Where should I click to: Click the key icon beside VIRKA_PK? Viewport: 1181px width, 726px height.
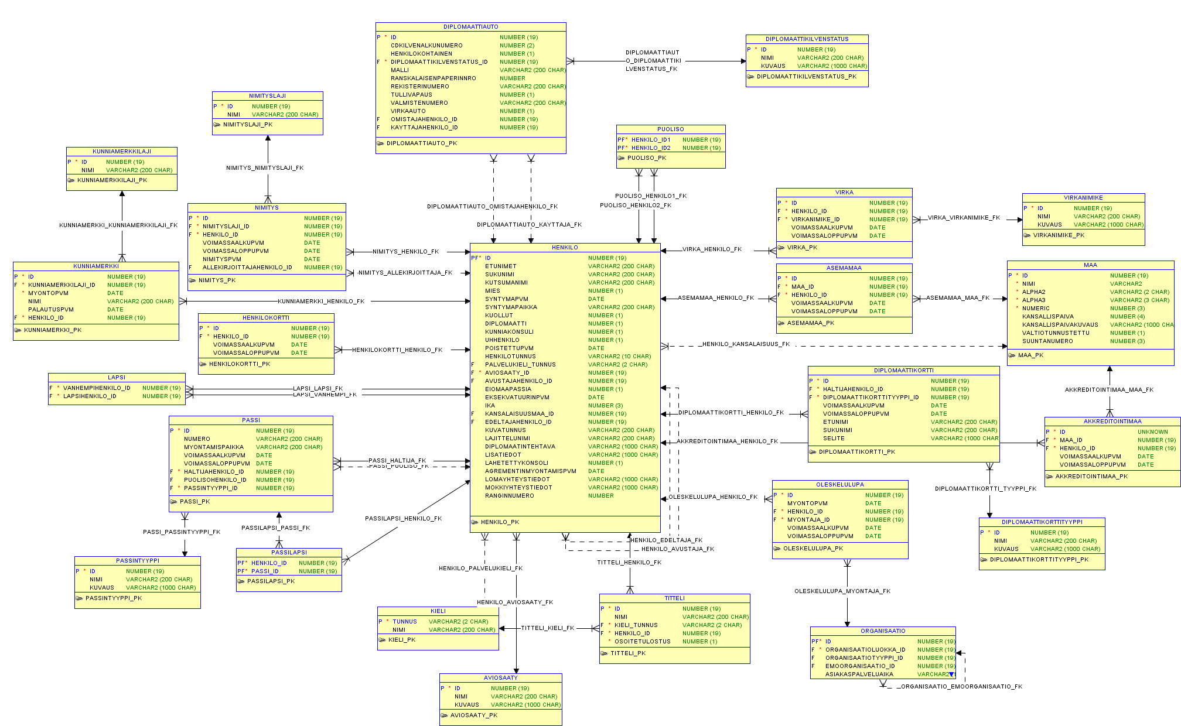click(781, 248)
